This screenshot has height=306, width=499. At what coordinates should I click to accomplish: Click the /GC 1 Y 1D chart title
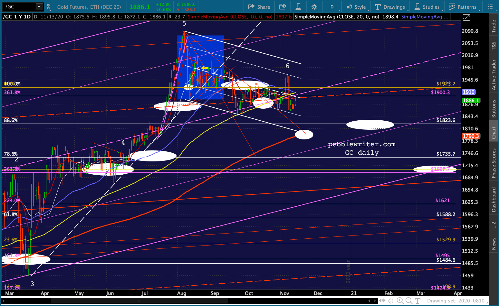click(x=17, y=17)
